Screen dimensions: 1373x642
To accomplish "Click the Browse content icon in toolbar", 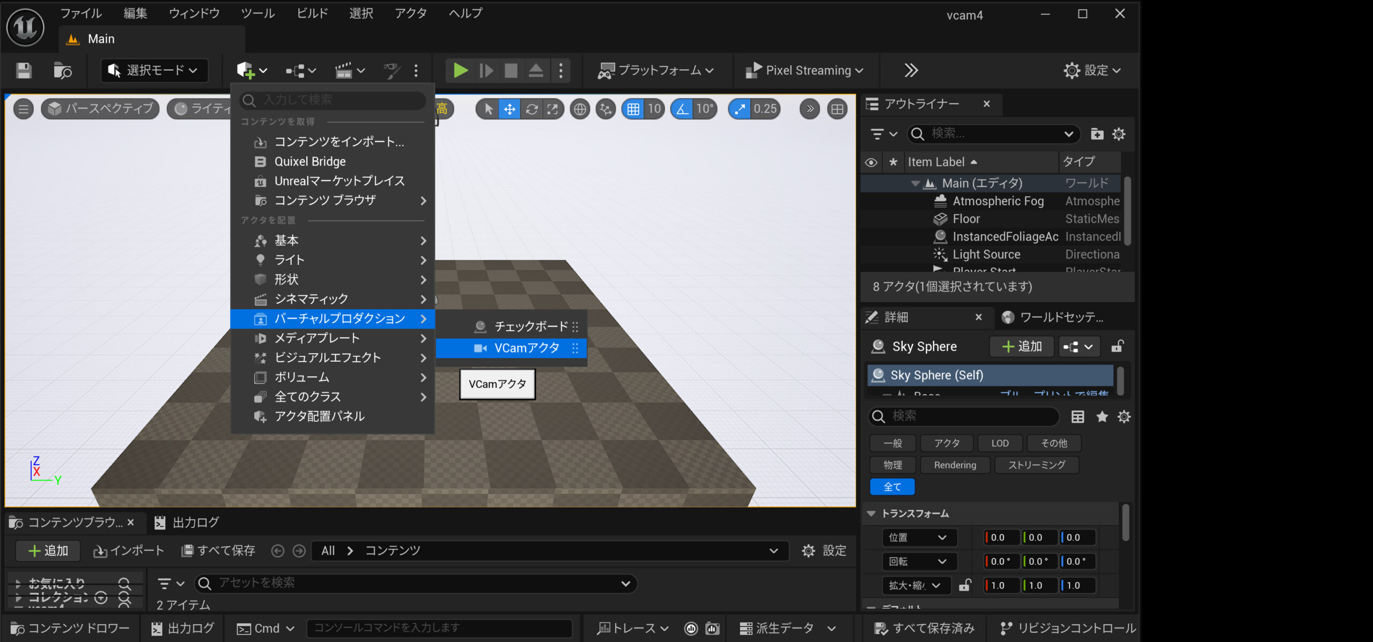I will pos(63,70).
